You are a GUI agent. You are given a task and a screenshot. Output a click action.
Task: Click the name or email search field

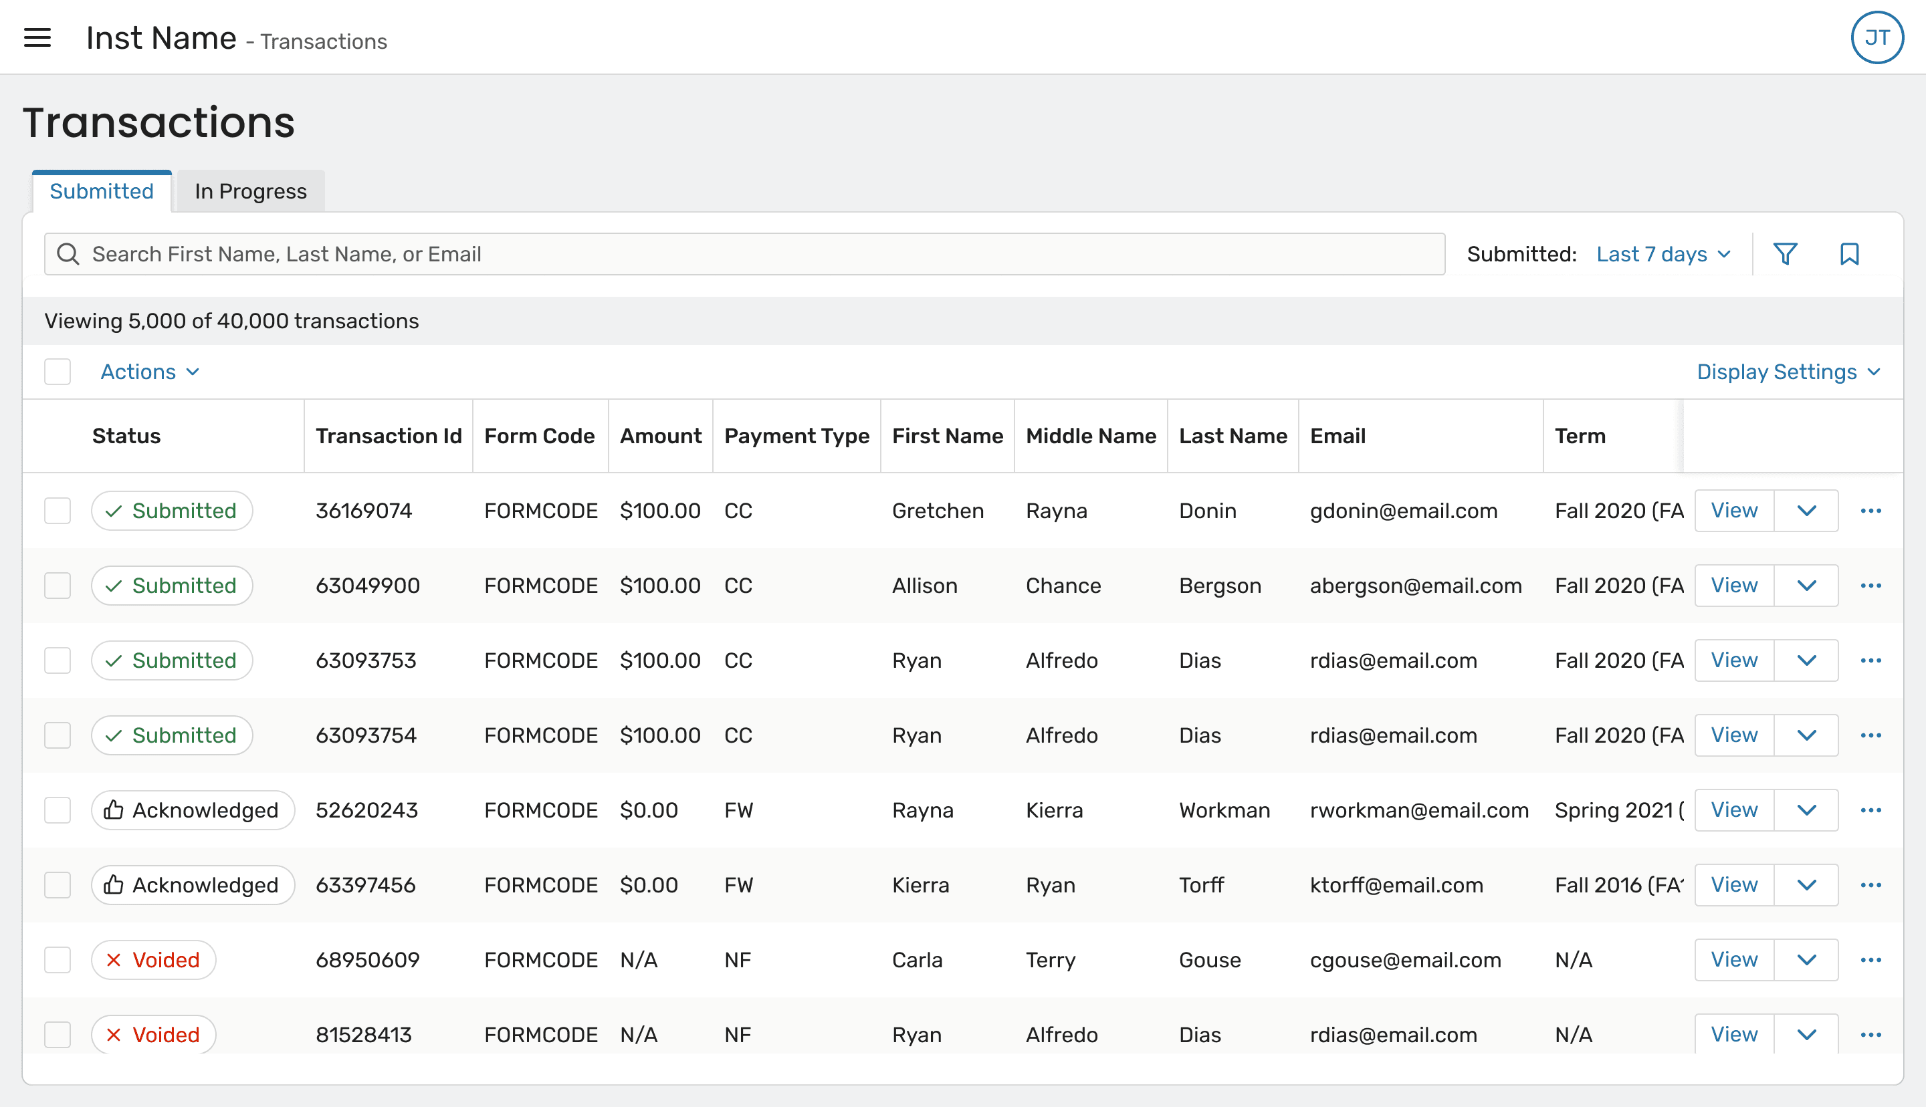click(x=760, y=254)
